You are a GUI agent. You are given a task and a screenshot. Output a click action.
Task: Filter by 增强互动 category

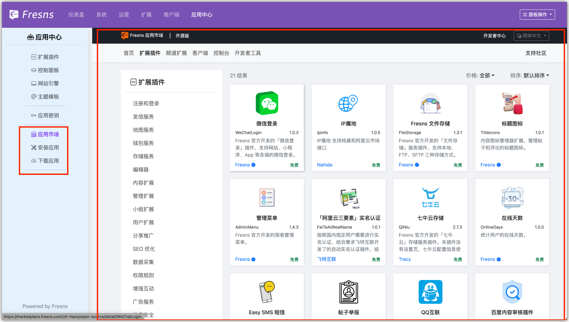tap(143, 289)
